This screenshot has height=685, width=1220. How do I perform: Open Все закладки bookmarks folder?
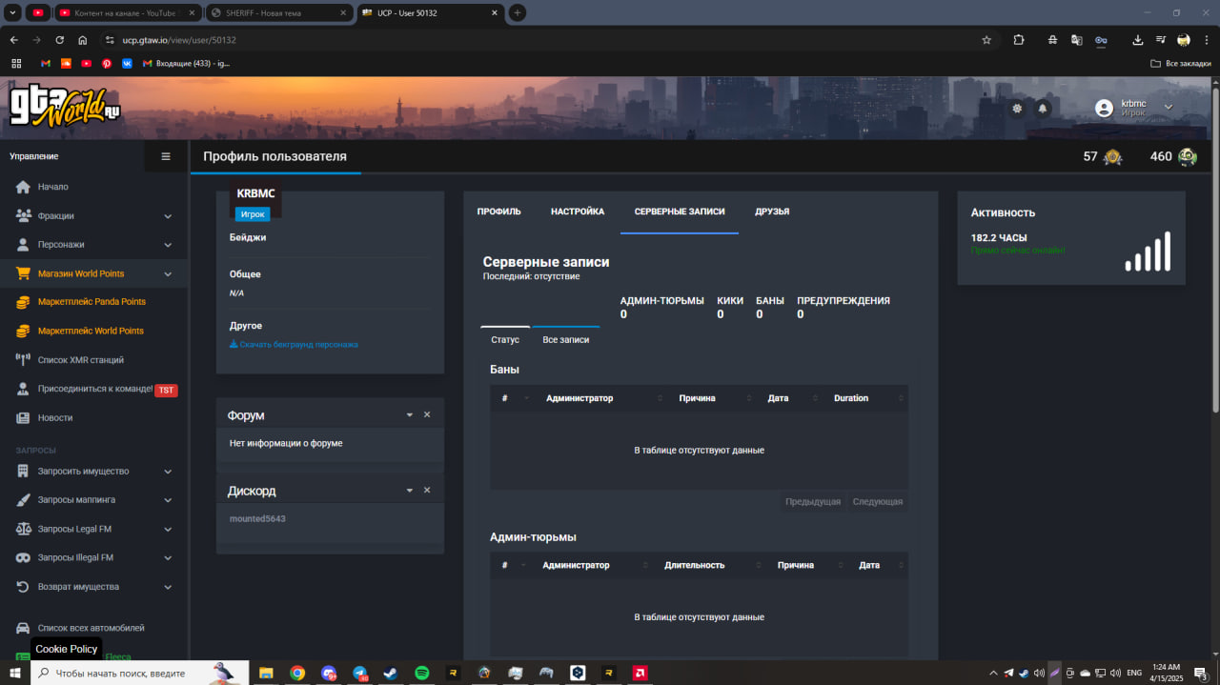(x=1182, y=64)
